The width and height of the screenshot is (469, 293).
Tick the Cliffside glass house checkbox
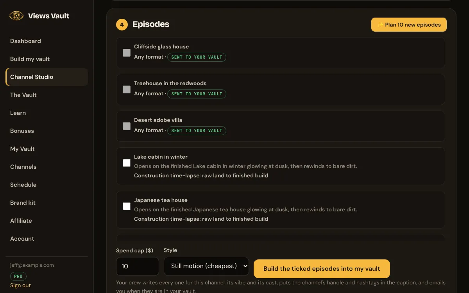(x=127, y=53)
